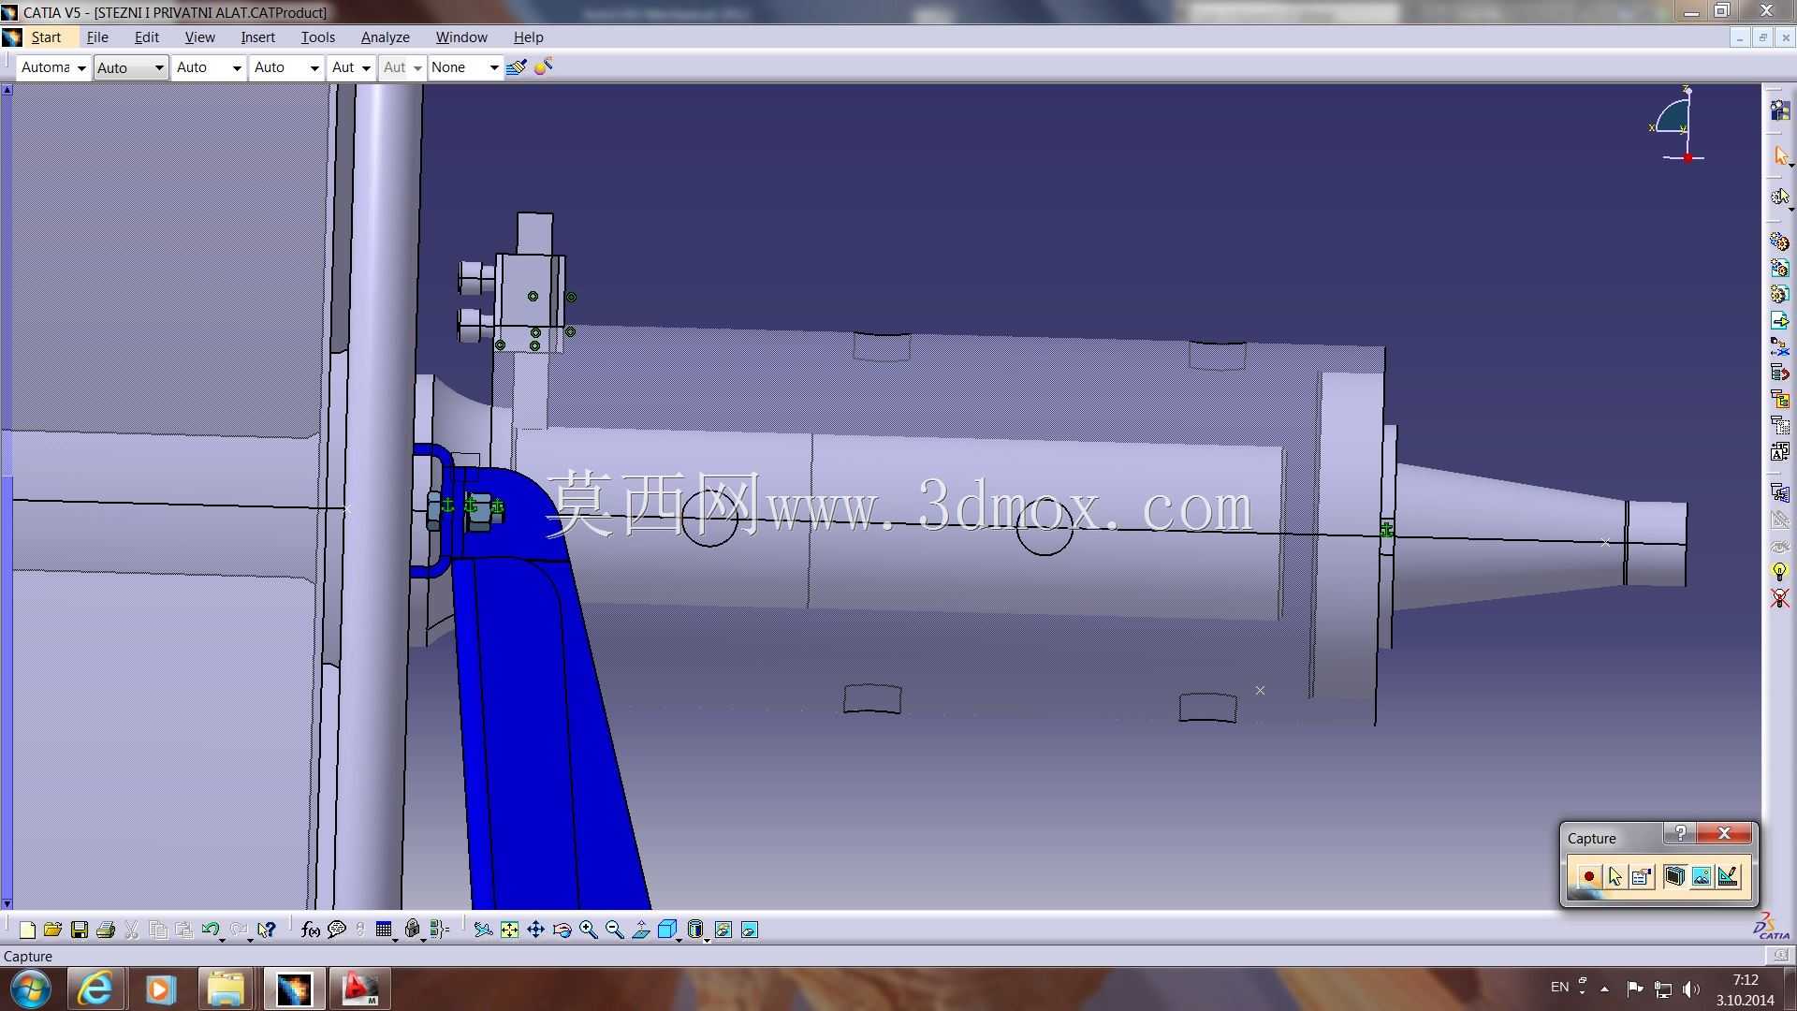
Task: Click the Zoom Out magnifier icon
Action: tap(614, 930)
